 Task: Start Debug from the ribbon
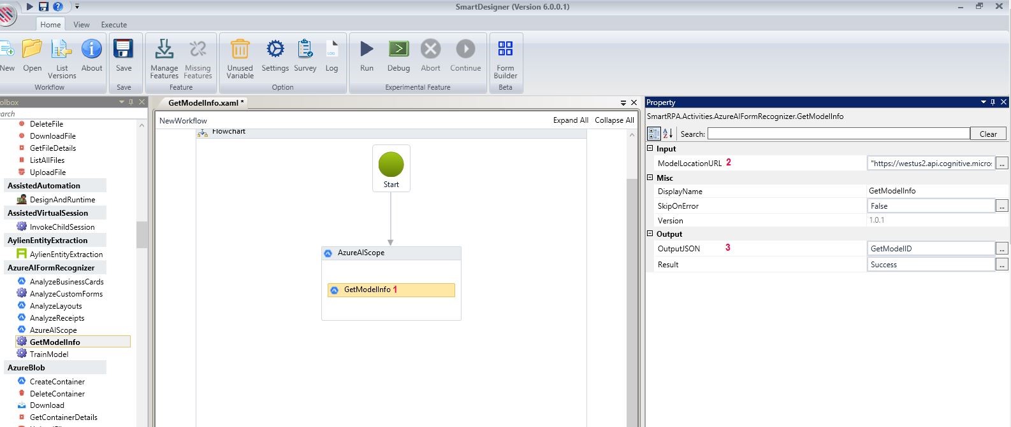[398, 50]
